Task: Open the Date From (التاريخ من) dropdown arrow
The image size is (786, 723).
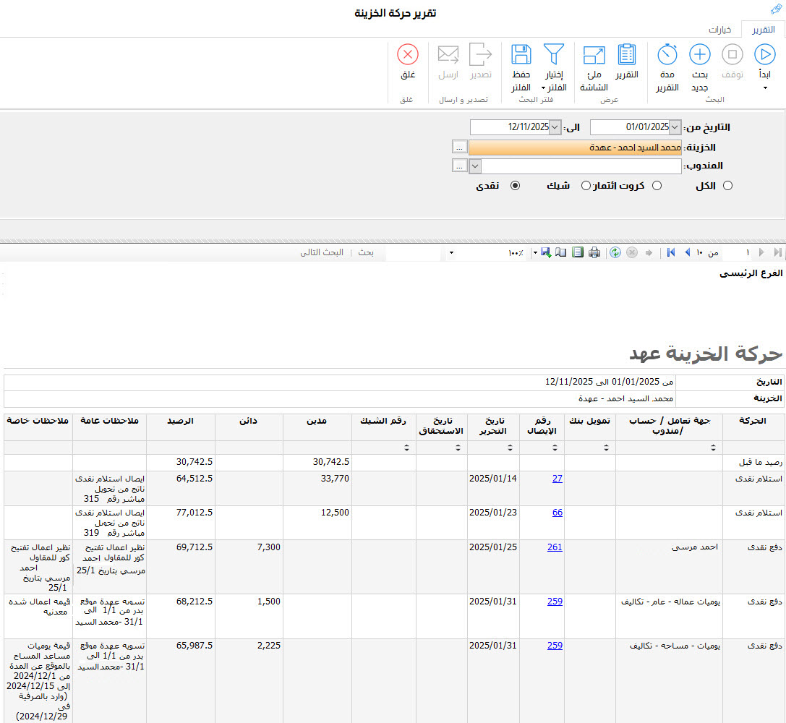Action: click(675, 127)
